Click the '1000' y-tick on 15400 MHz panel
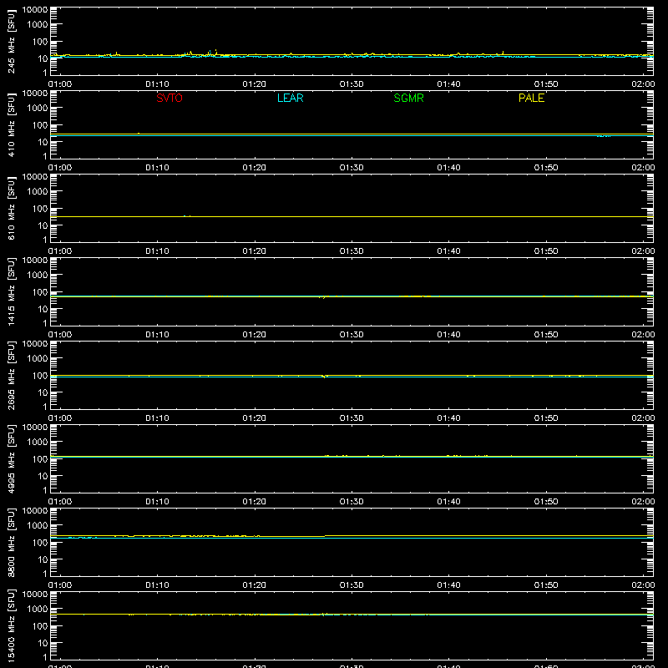Viewport: 668px width, 668px height. pos(38,609)
